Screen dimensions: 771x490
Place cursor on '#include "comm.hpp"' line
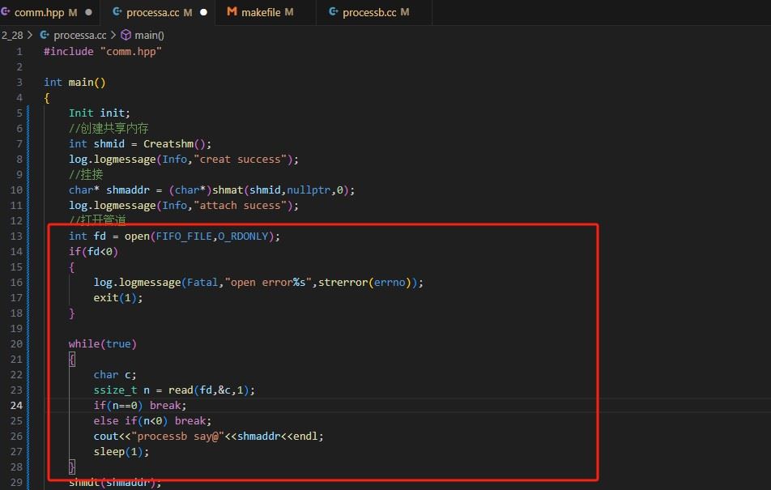point(102,52)
